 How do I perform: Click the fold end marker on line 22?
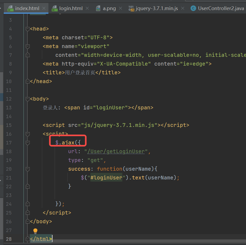[28, 186]
